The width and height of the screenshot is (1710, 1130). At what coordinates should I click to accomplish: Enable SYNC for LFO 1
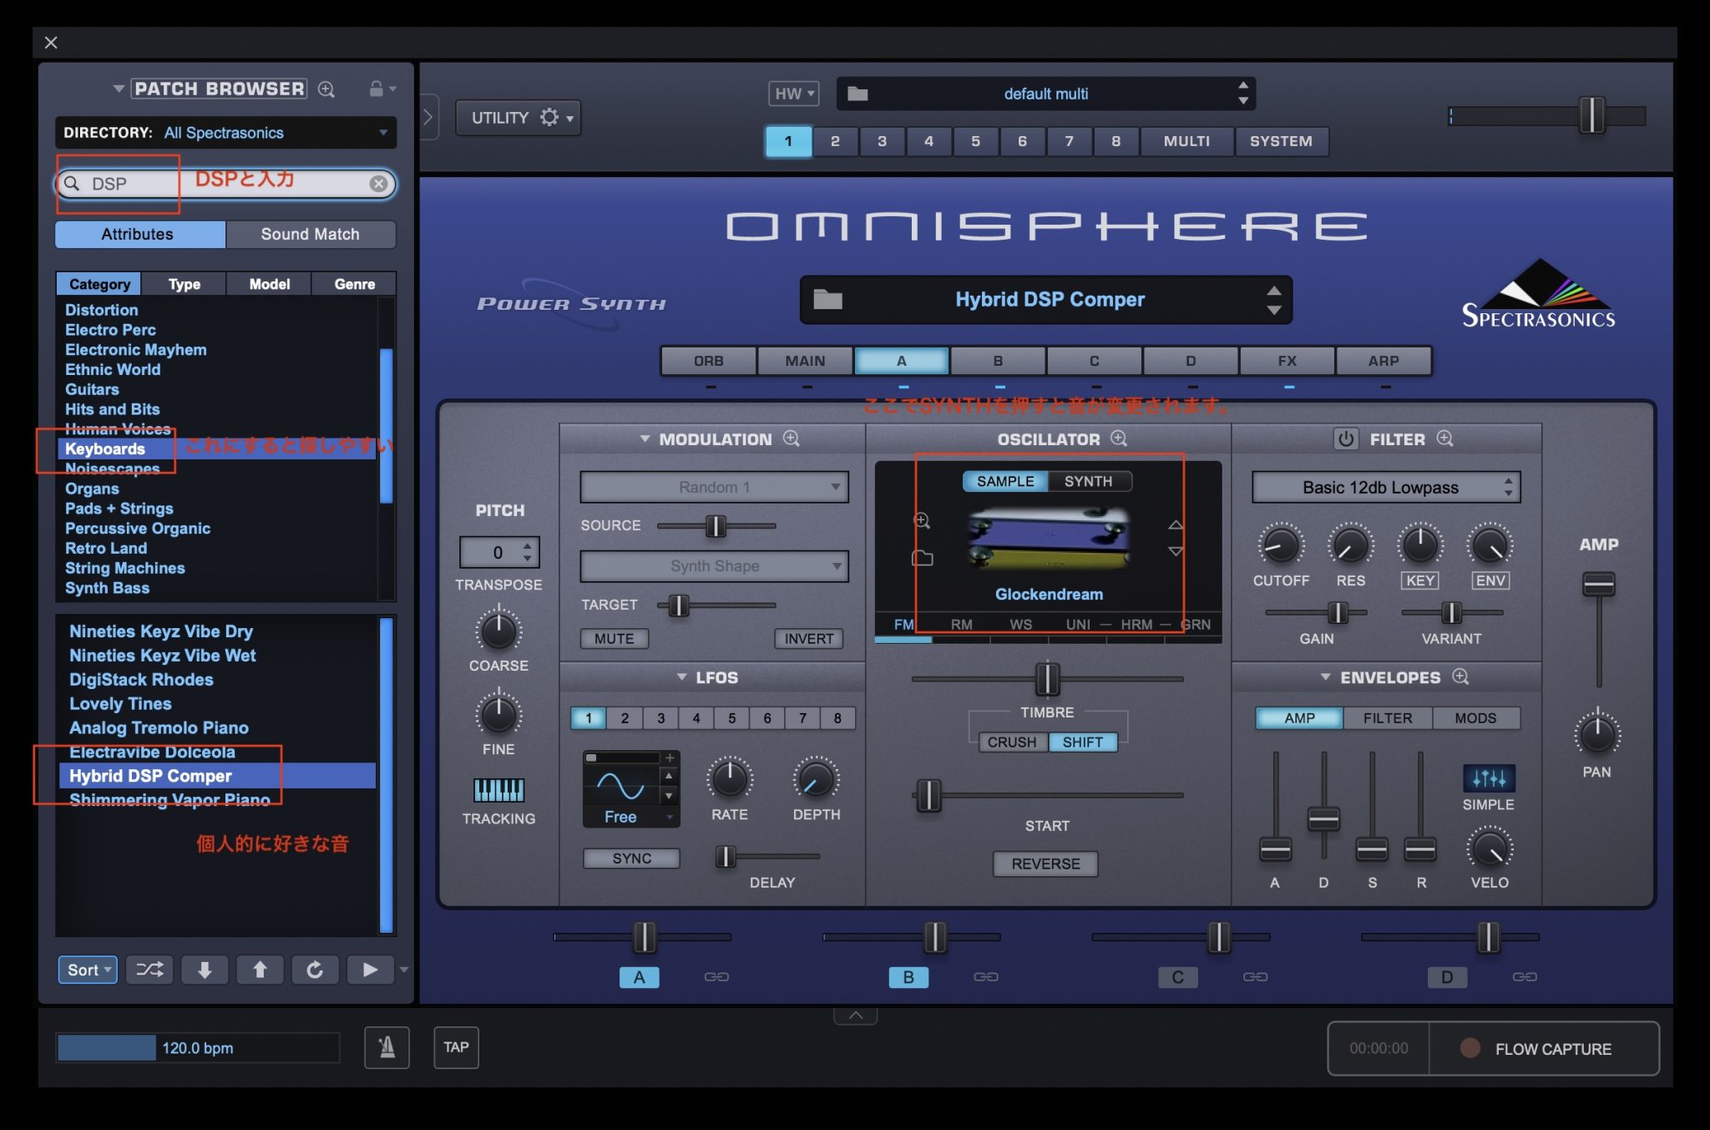(631, 858)
